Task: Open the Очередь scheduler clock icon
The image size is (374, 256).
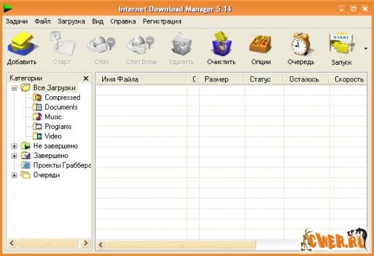Action: (x=301, y=44)
